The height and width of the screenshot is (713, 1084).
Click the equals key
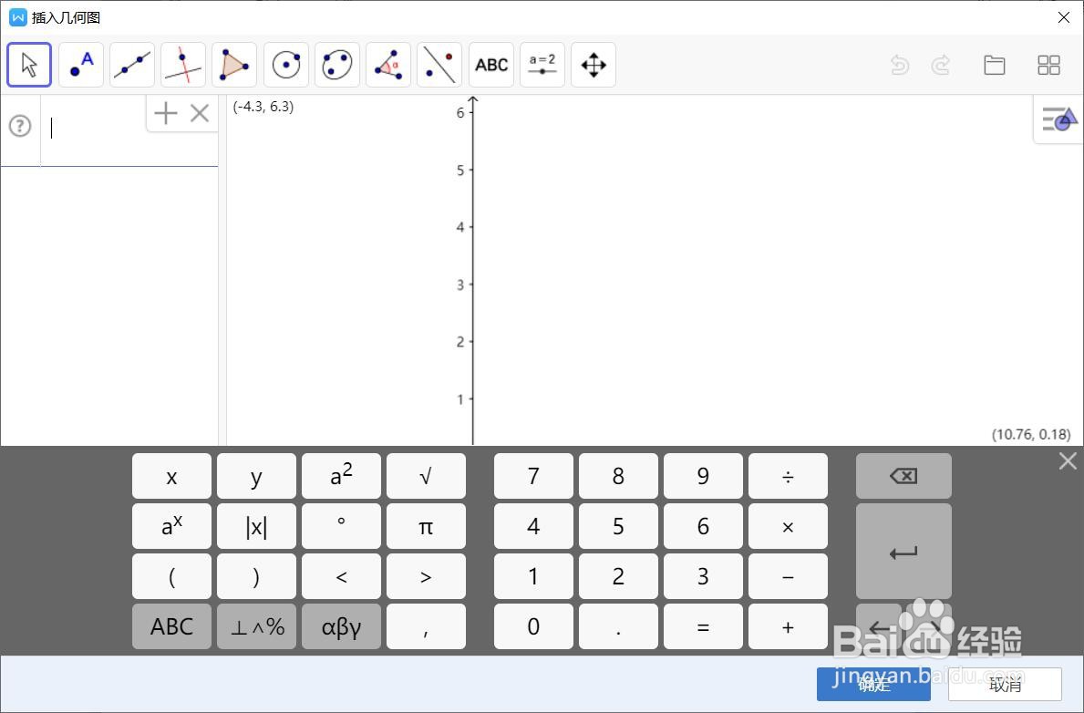tap(703, 626)
